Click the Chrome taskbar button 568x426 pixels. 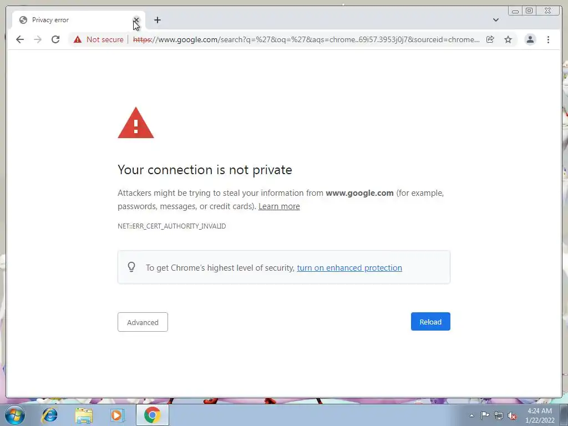(152, 415)
